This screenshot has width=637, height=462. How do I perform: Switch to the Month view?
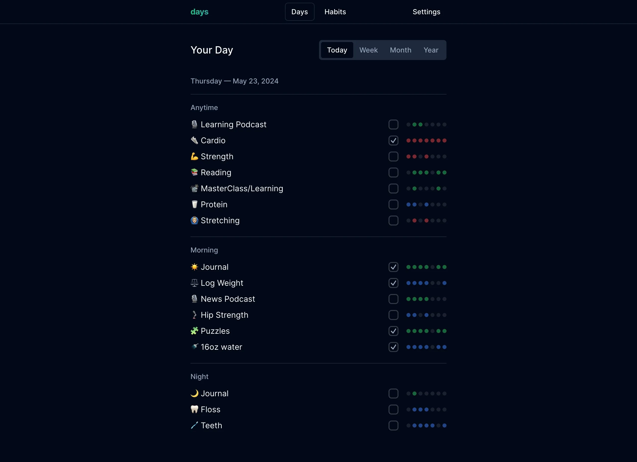click(400, 50)
